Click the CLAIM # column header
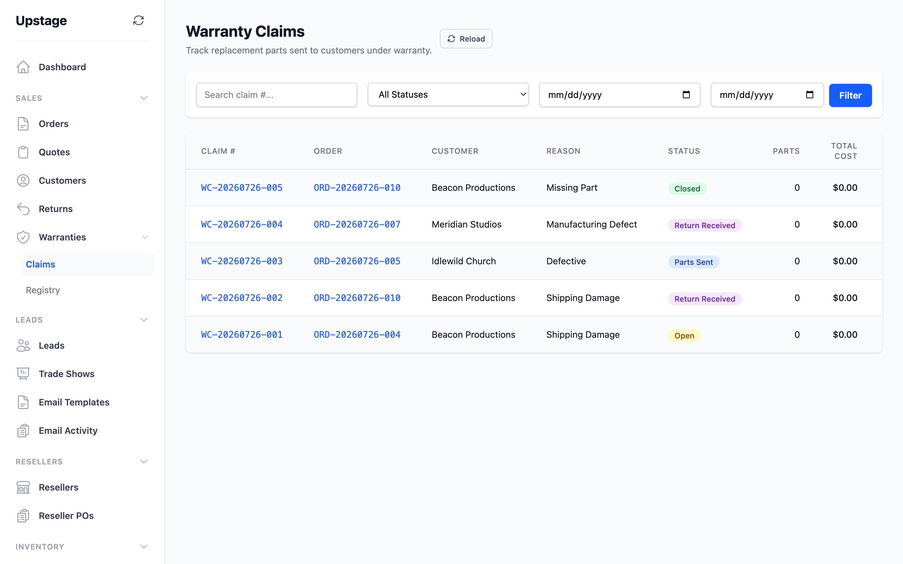Viewport: 903px width, 564px height. click(x=218, y=151)
